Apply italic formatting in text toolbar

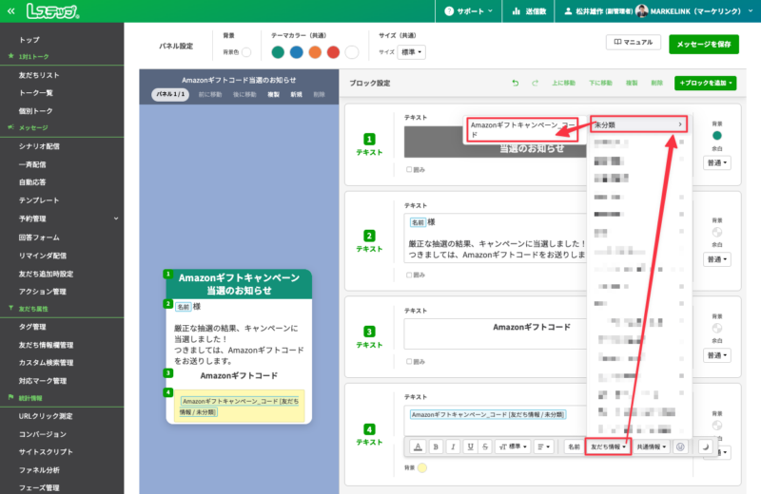453,446
